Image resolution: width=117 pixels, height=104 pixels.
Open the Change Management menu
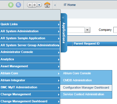tap(30, 94)
